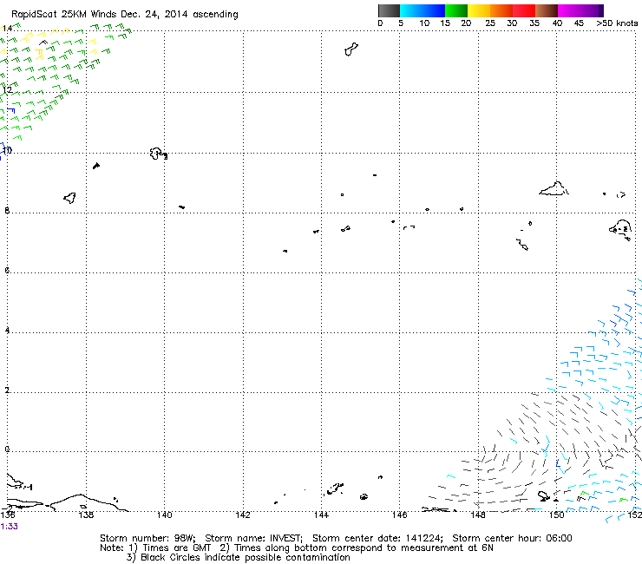Click the 'Storm center date: 141224;' text
Screen dimensions: 642x564
click(x=377, y=538)
